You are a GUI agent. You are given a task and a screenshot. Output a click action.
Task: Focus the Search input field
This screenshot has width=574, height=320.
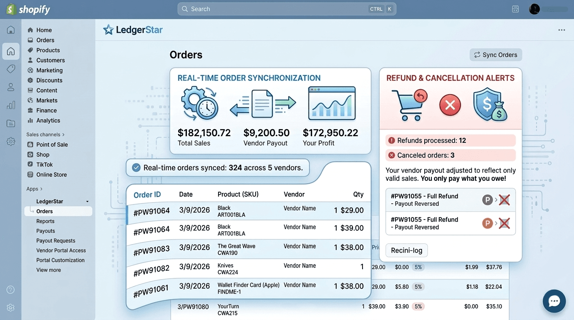[287, 9]
